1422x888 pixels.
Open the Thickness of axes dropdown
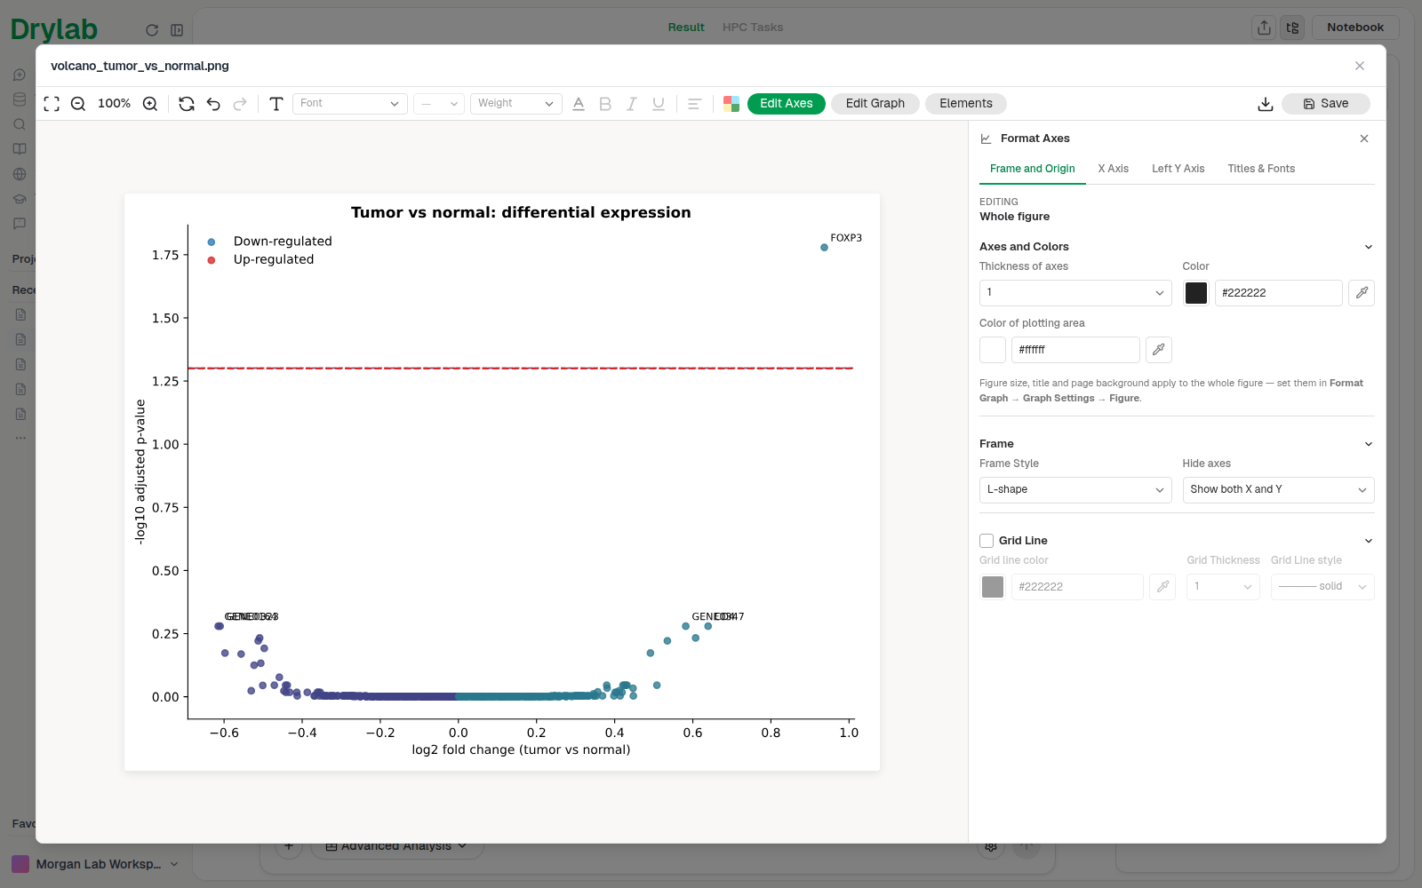1075,293
